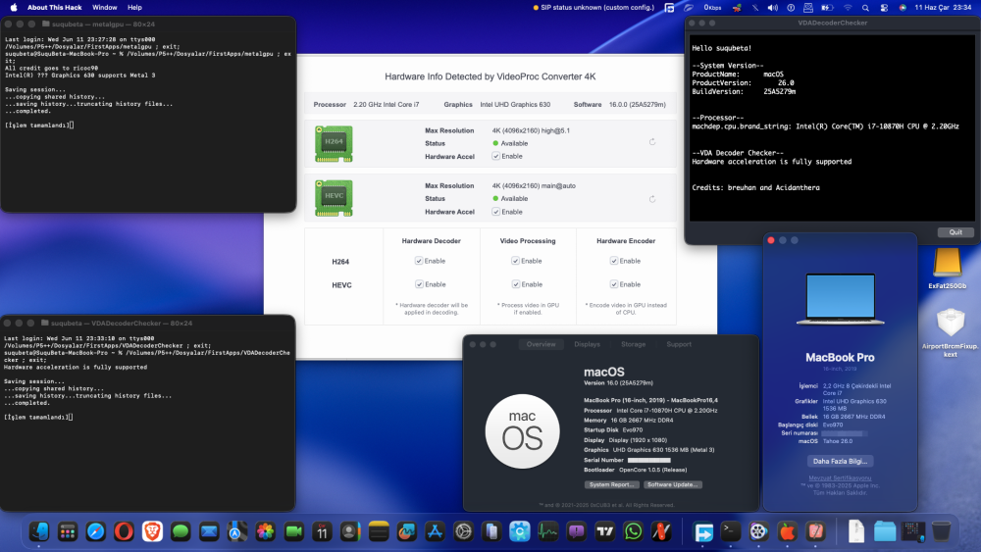Click Quit in VDADecoderChecker window

[955, 232]
